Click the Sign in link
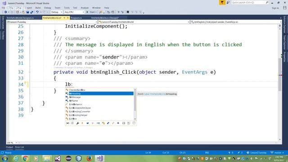The height and width of the screenshot is (162, 288). pyautogui.click(x=275, y=8)
